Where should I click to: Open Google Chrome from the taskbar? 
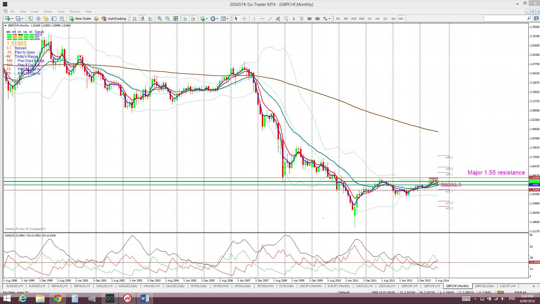(57, 298)
